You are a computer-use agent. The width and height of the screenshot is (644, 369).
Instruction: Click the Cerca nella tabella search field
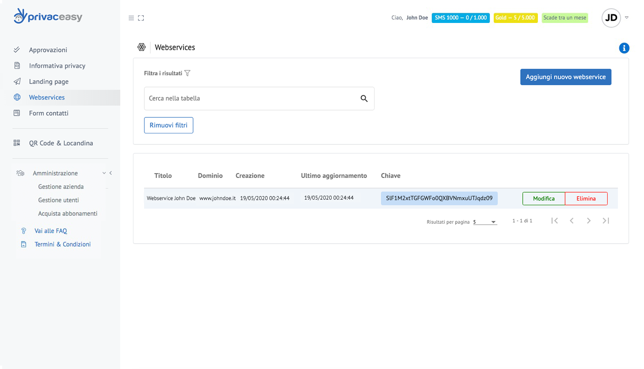[251, 99]
